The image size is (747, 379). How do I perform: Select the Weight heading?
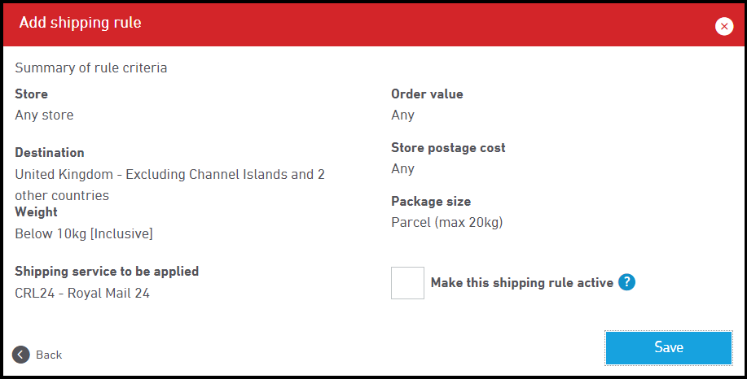36,212
